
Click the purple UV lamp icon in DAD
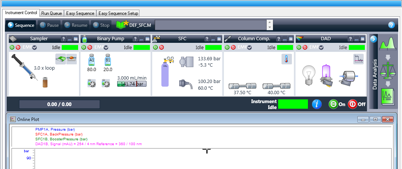(326, 73)
